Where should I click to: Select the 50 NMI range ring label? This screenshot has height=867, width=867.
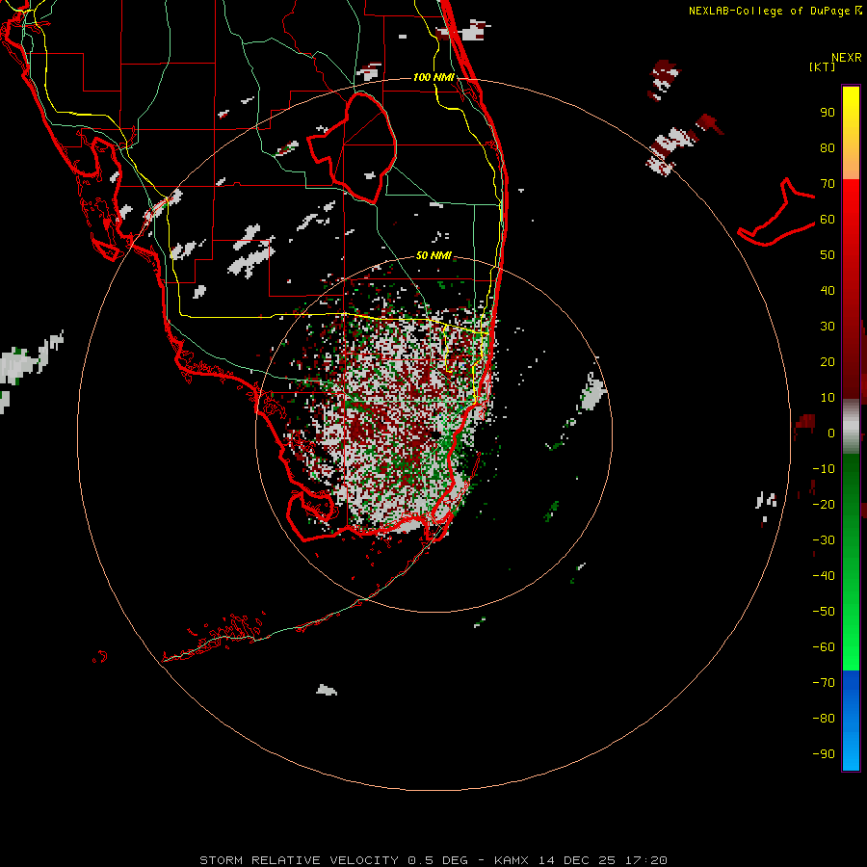pyautogui.click(x=433, y=255)
